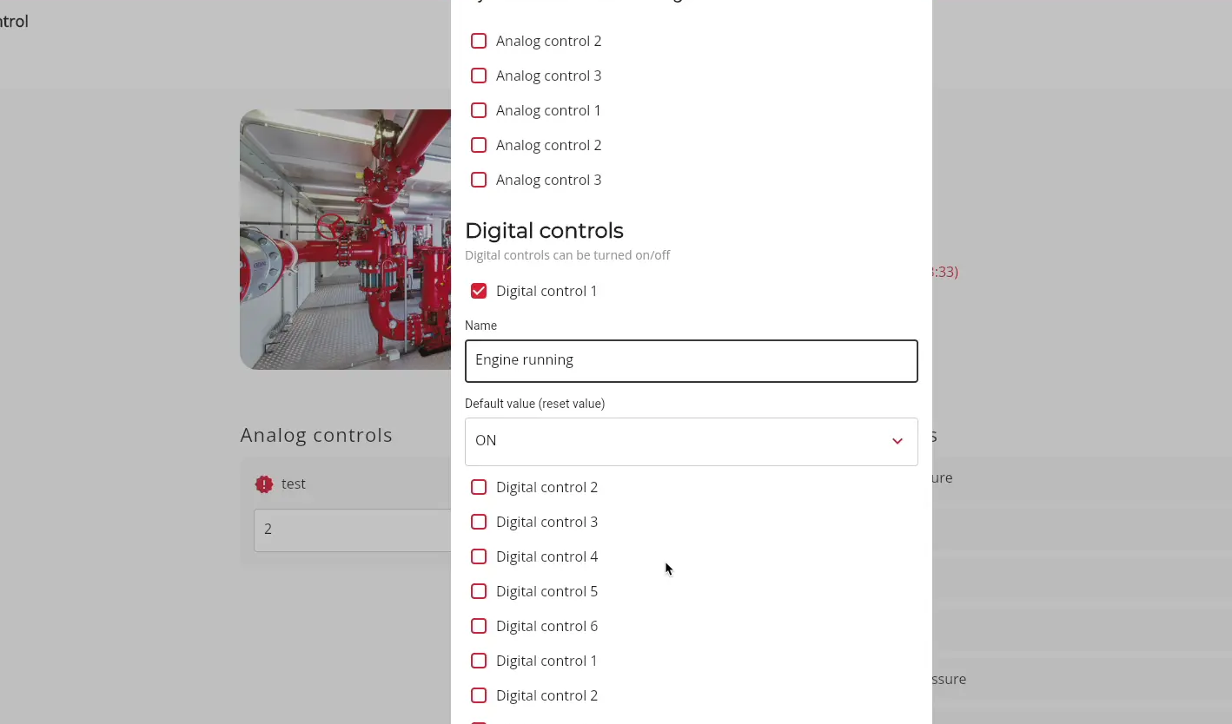Tick the Digital control 3 checkbox
The width and height of the screenshot is (1232, 724).
click(479, 522)
